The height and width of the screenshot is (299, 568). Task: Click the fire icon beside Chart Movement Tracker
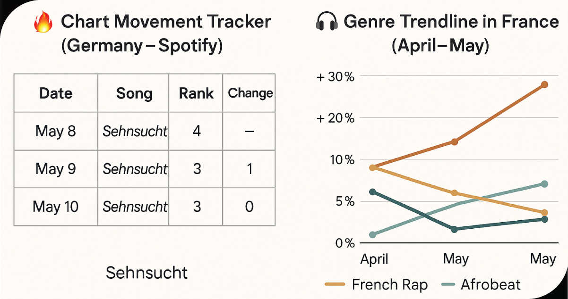pos(43,23)
